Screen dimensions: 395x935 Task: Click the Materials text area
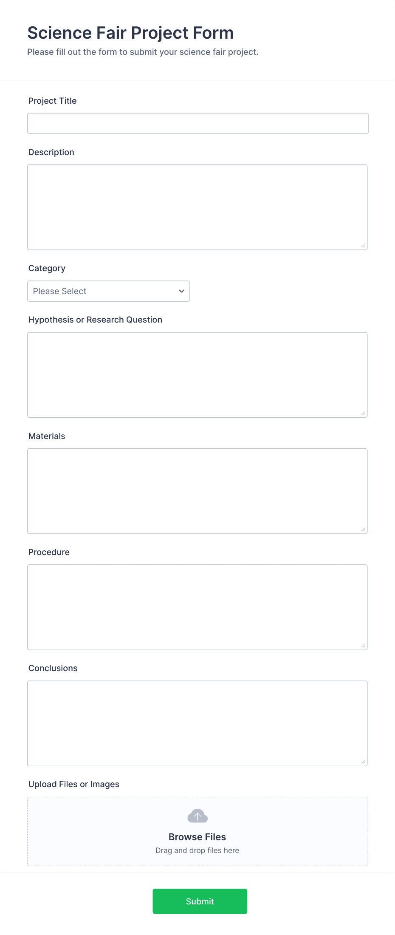click(197, 490)
